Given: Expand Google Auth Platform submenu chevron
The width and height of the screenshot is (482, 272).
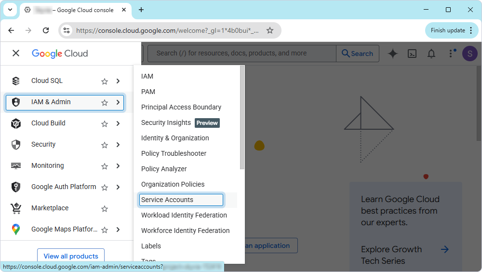Looking at the screenshot, I should click(x=118, y=187).
